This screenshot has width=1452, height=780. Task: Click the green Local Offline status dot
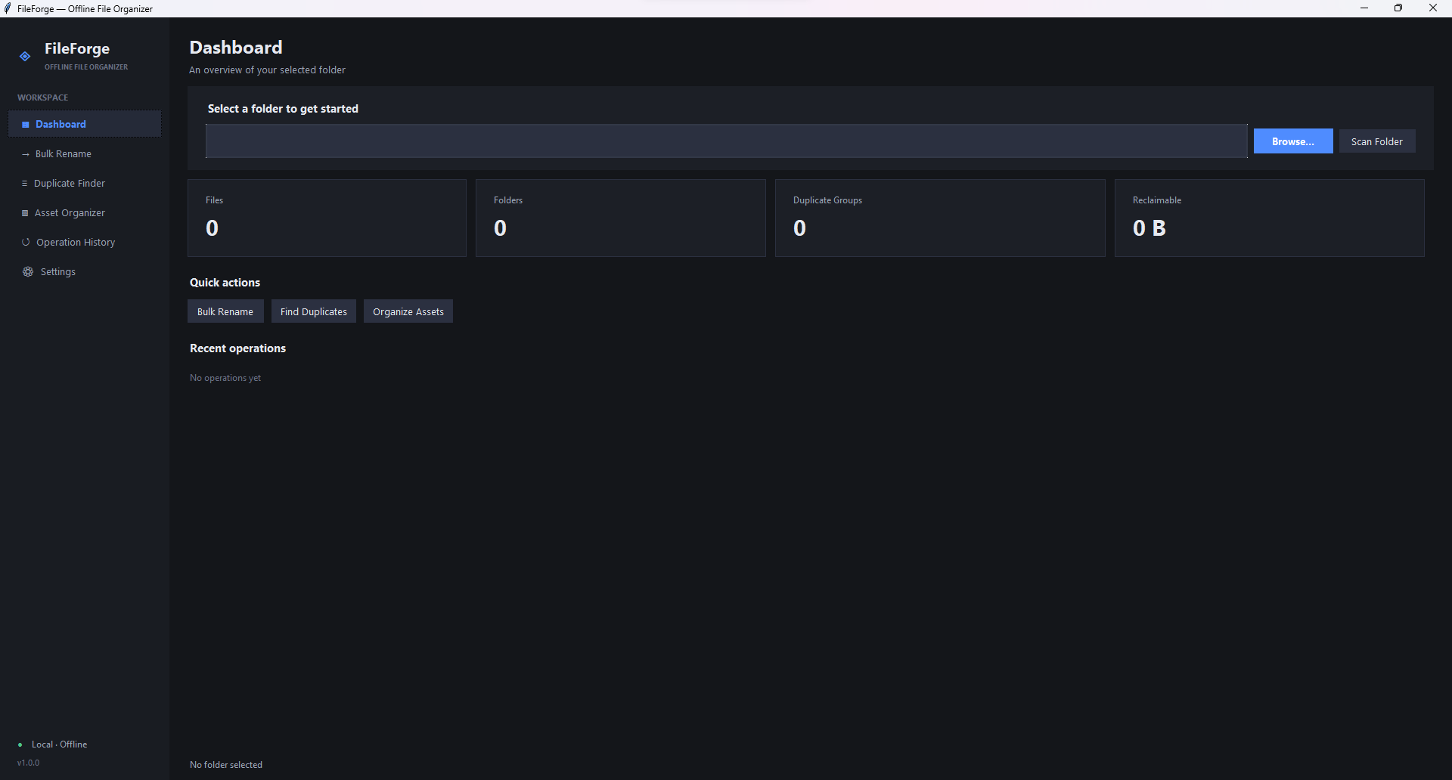coord(20,744)
